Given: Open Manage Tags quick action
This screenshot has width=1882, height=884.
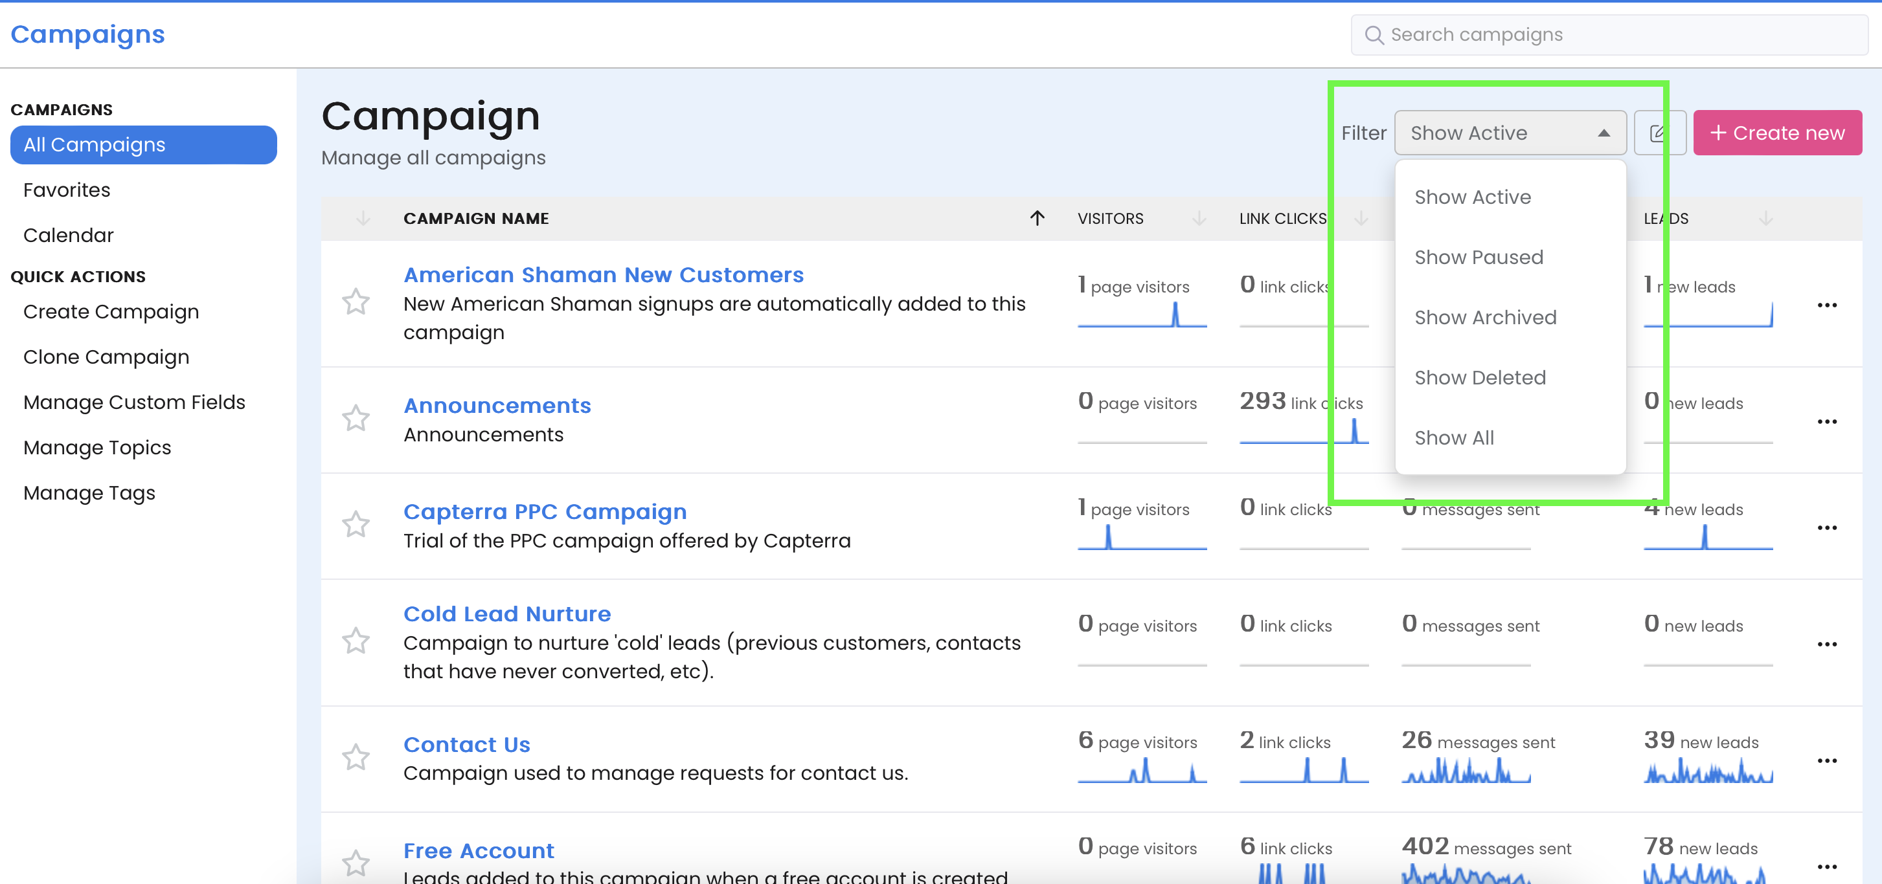Looking at the screenshot, I should point(89,492).
